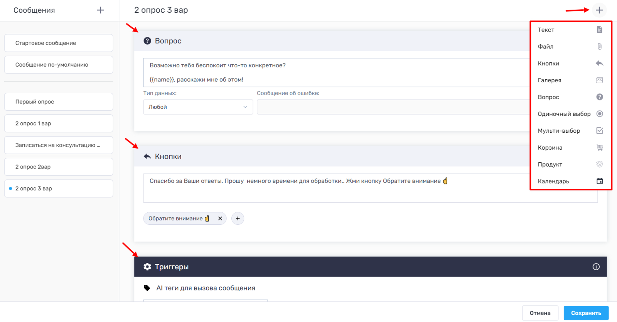Click the Отмена button
Viewport: 617px width, 322px height.
pyautogui.click(x=539, y=313)
